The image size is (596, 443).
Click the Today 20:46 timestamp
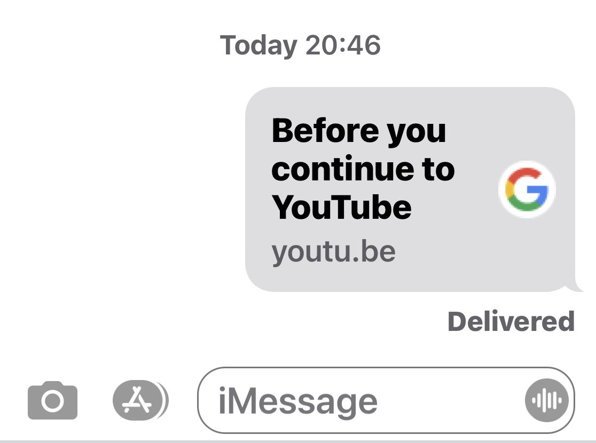[x=300, y=45]
